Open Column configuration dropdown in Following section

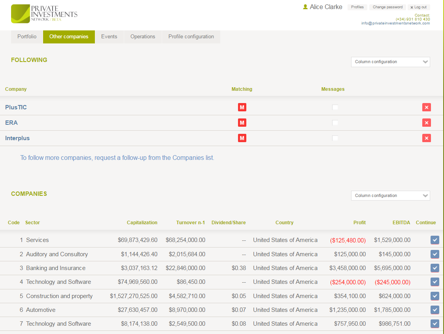pos(390,62)
